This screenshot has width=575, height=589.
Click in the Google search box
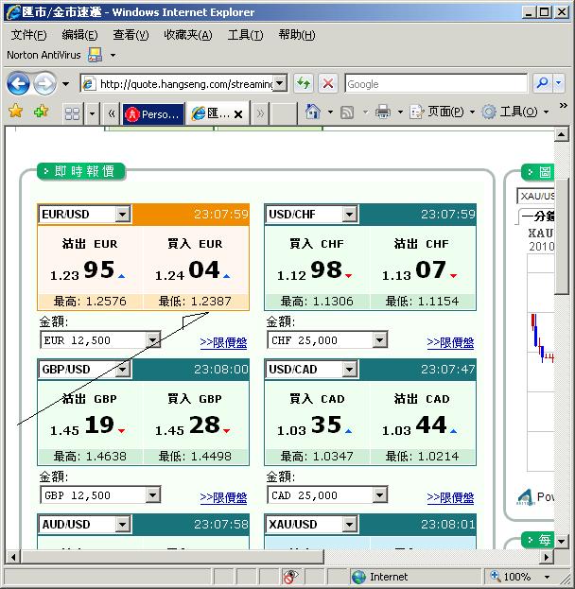click(435, 84)
